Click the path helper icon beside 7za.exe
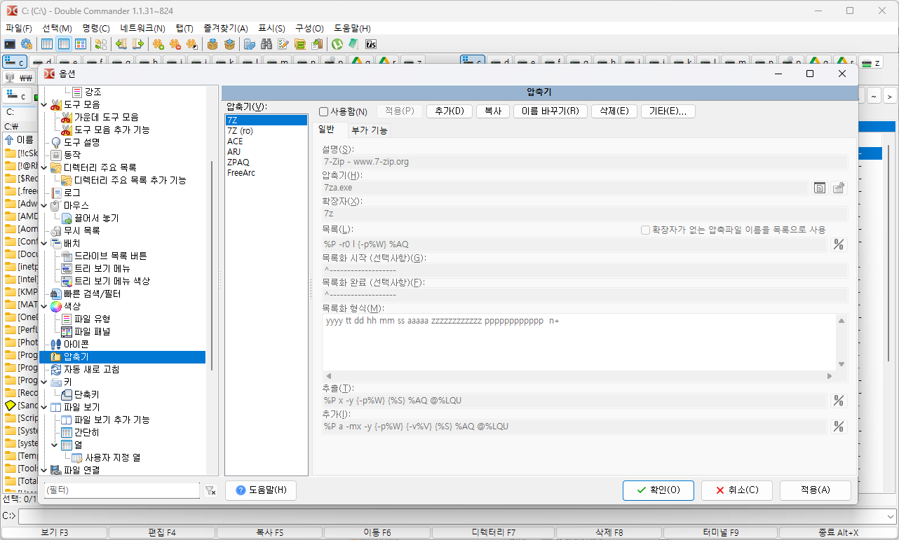Viewport: 899px width, 540px height. point(839,188)
